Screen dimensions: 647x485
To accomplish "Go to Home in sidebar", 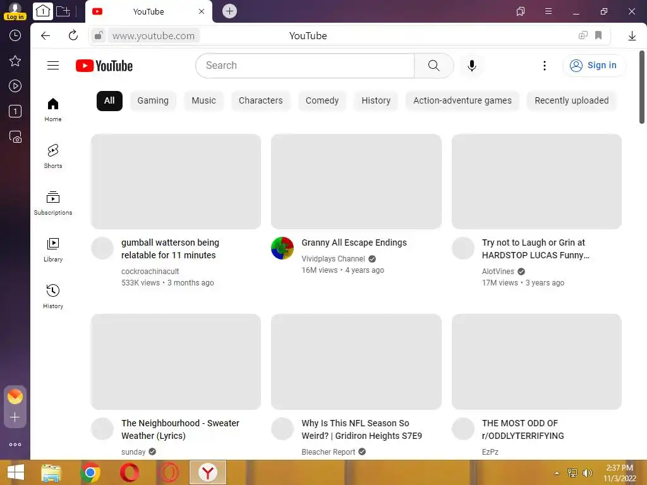I will pos(53,110).
